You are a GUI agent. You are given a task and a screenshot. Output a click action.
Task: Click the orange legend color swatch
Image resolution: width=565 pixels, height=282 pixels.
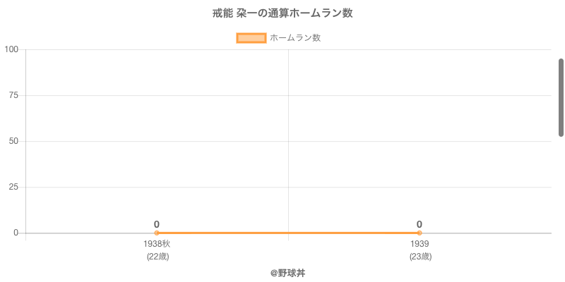pos(251,38)
